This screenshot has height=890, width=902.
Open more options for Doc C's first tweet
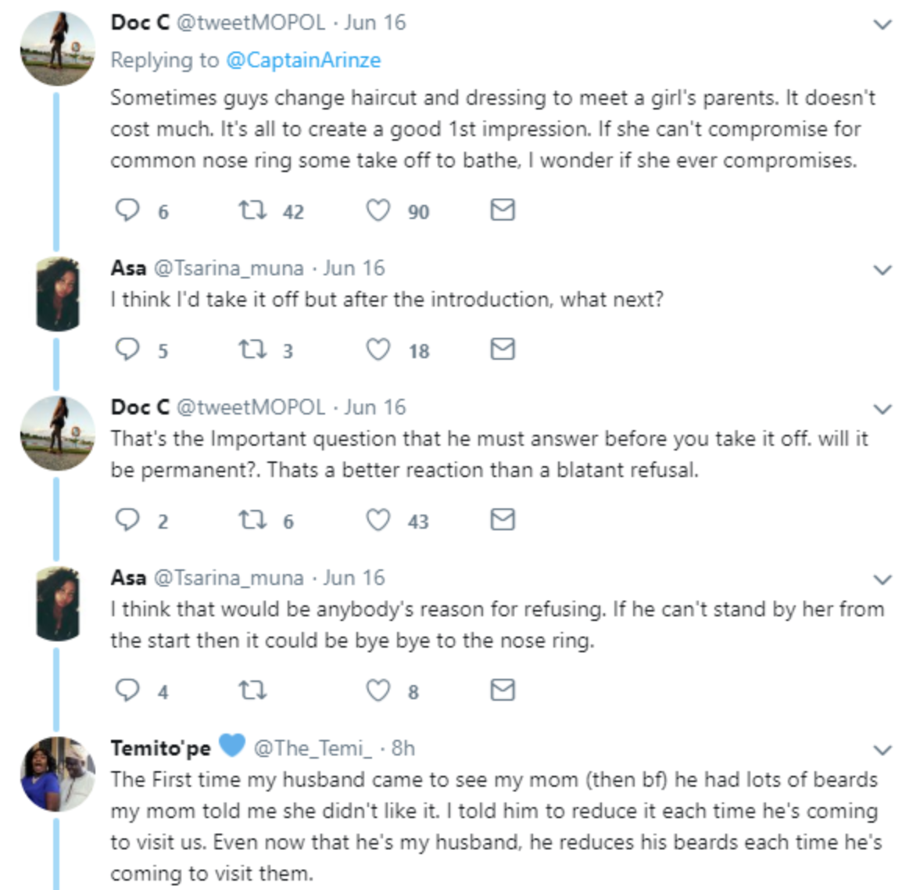tap(882, 25)
